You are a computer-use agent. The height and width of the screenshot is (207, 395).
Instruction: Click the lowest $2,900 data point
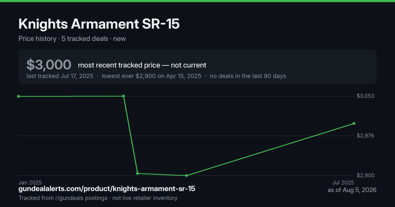[187, 175]
